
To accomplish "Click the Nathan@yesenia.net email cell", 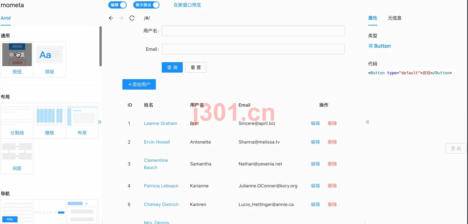I will point(260,164).
